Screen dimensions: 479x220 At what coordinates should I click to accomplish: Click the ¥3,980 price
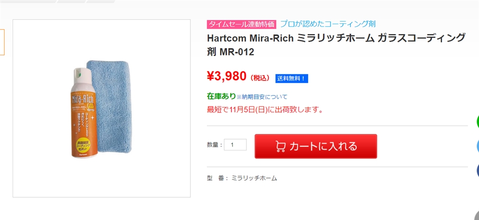(226, 76)
